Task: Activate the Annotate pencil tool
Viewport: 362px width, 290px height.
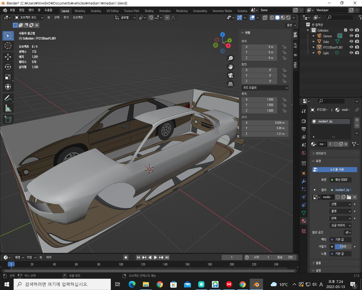Action: (x=8, y=98)
